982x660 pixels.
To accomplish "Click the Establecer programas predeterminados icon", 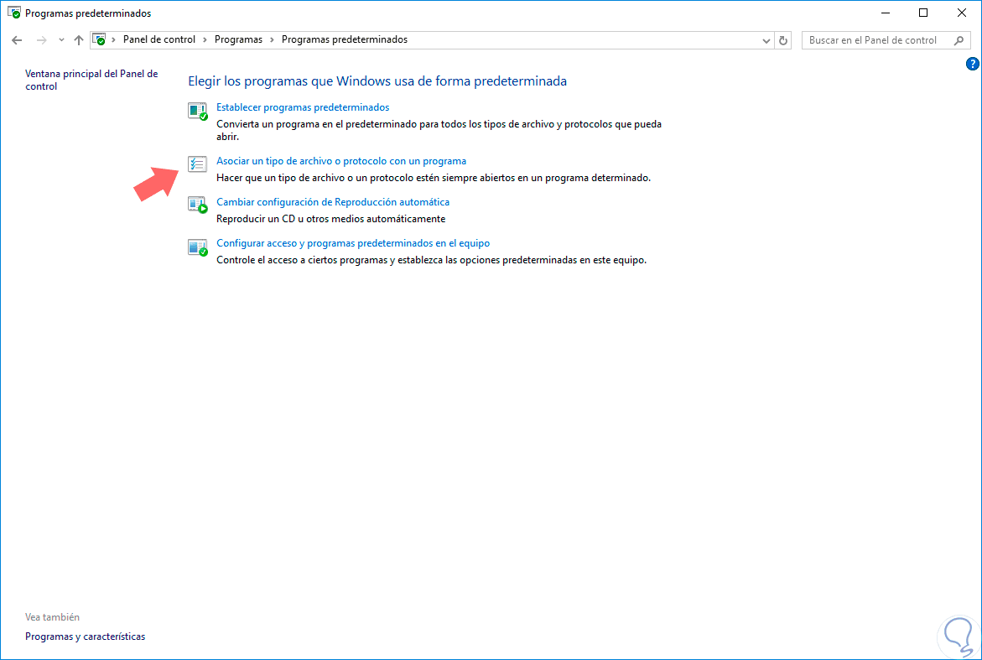I will pos(197,112).
